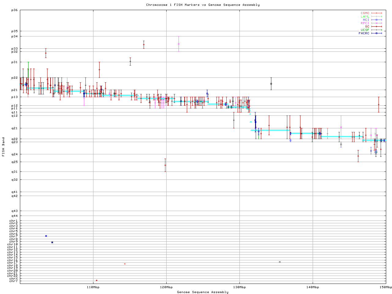Image resolution: width=392 pixels, height=294 pixels.
Task: Select the CSMC legend label
Action: 365,13
